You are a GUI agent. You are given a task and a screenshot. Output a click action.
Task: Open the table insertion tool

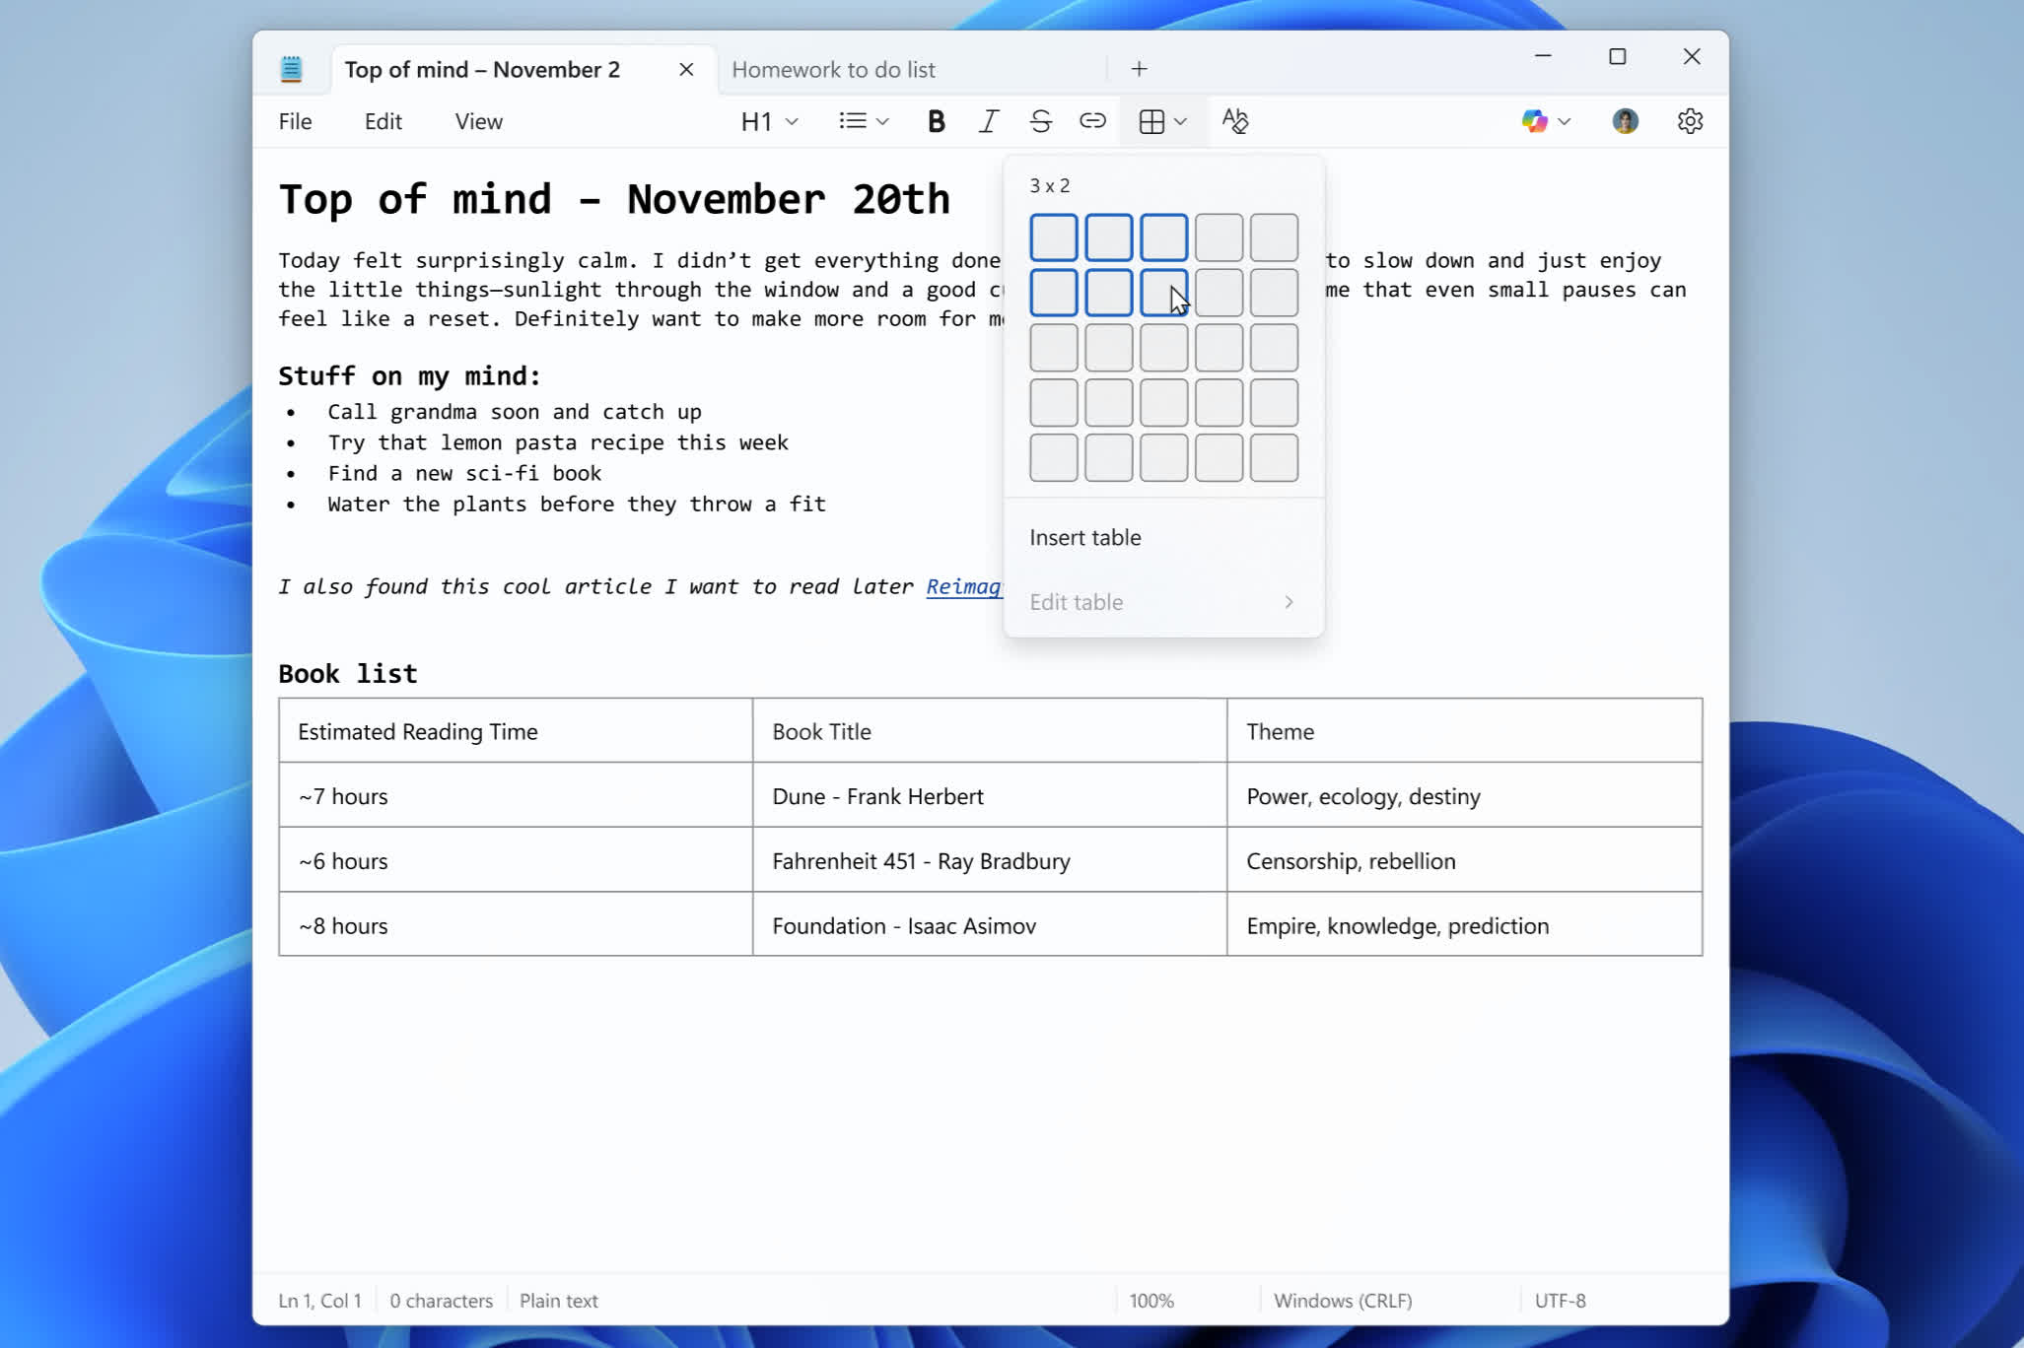coord(1153,120)
